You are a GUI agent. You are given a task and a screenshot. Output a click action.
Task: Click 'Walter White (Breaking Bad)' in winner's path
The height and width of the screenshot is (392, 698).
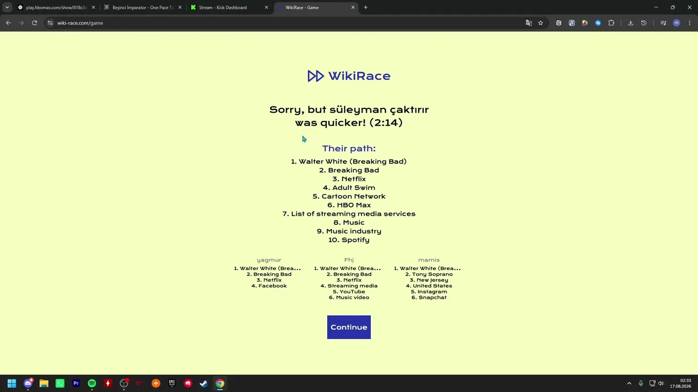tap(349, 162)
